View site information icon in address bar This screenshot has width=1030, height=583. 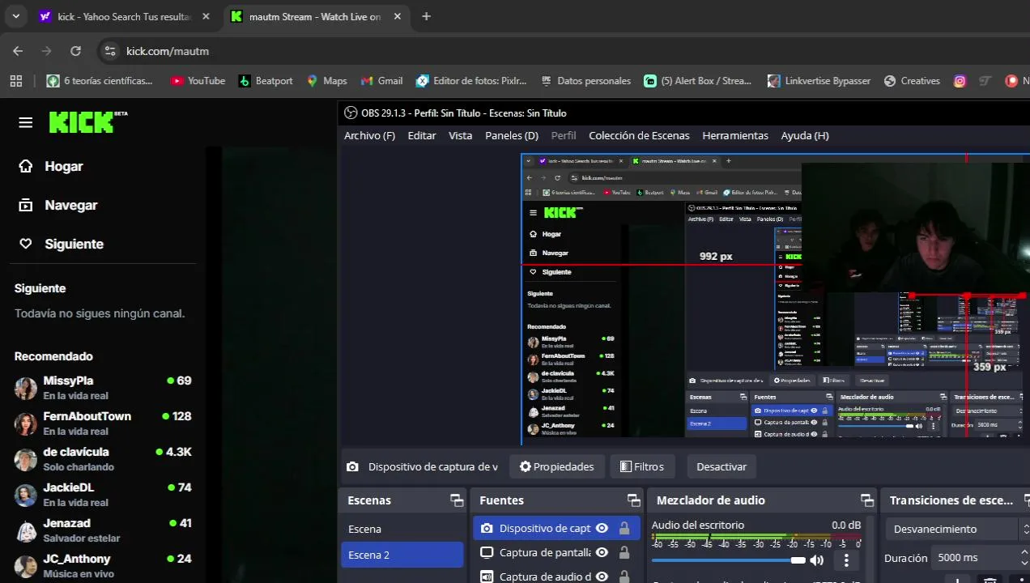[111, 51]
